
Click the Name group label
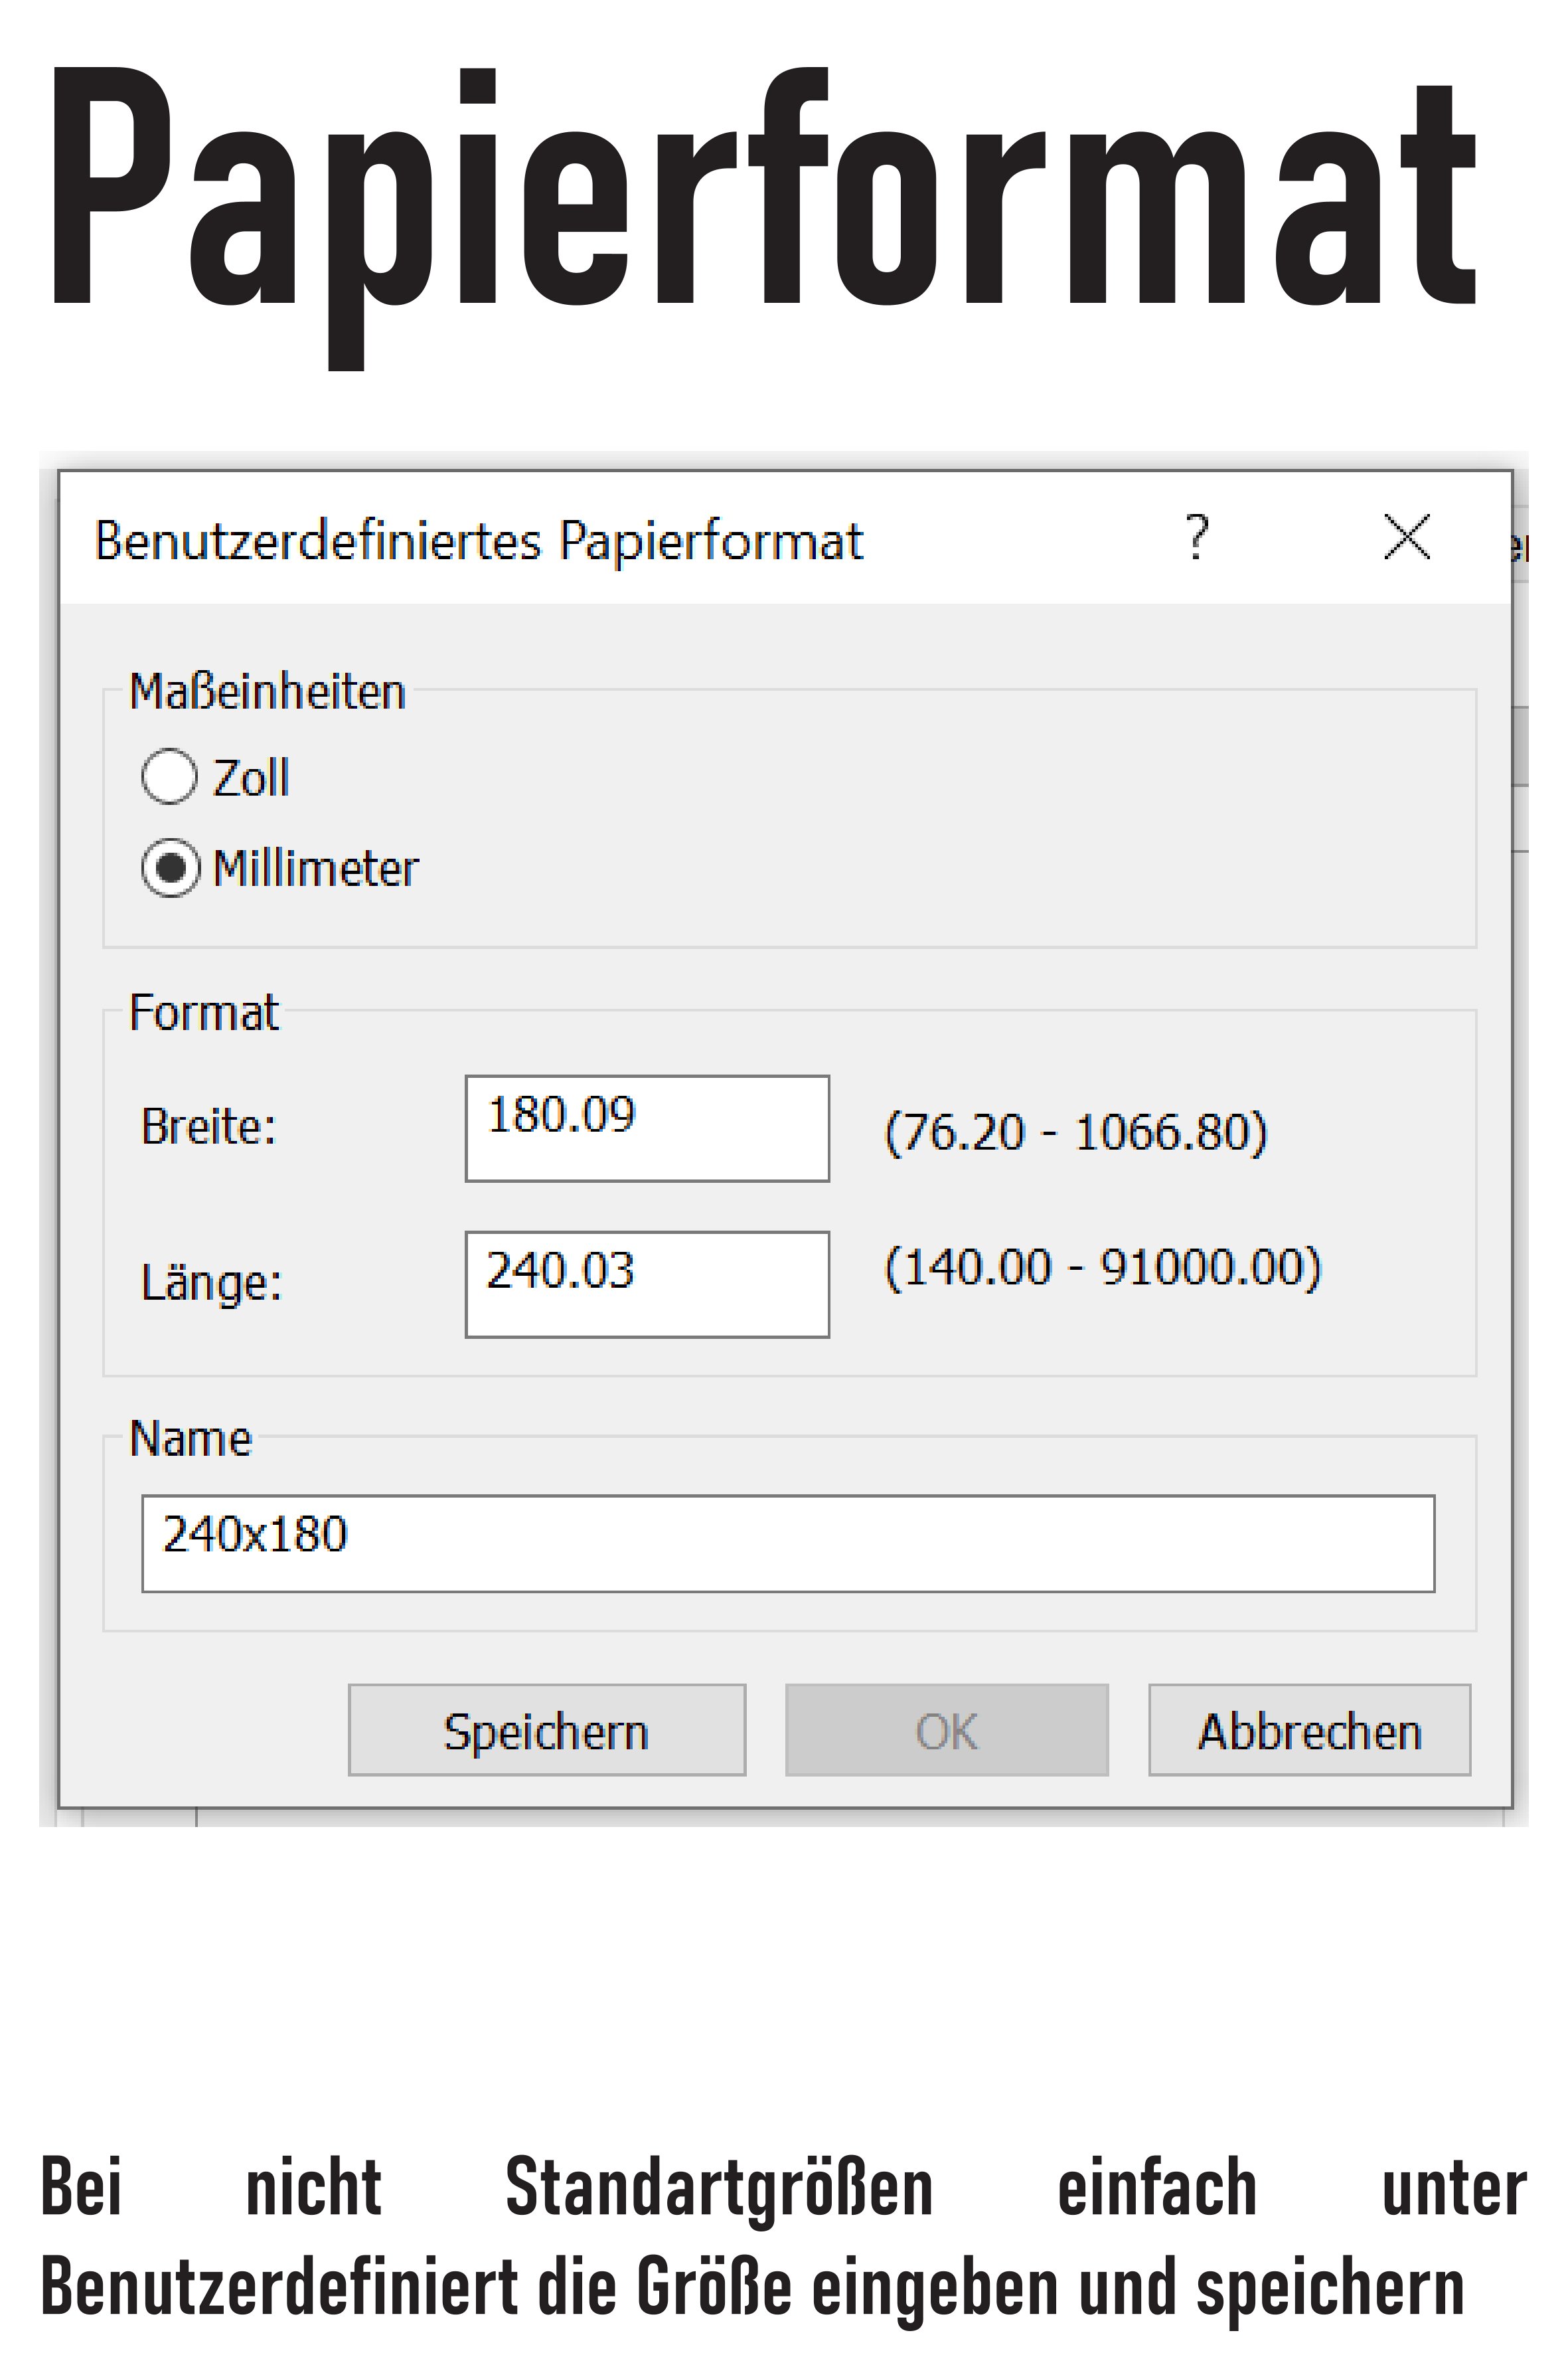pyautogui.click(x=190, y=1438)
